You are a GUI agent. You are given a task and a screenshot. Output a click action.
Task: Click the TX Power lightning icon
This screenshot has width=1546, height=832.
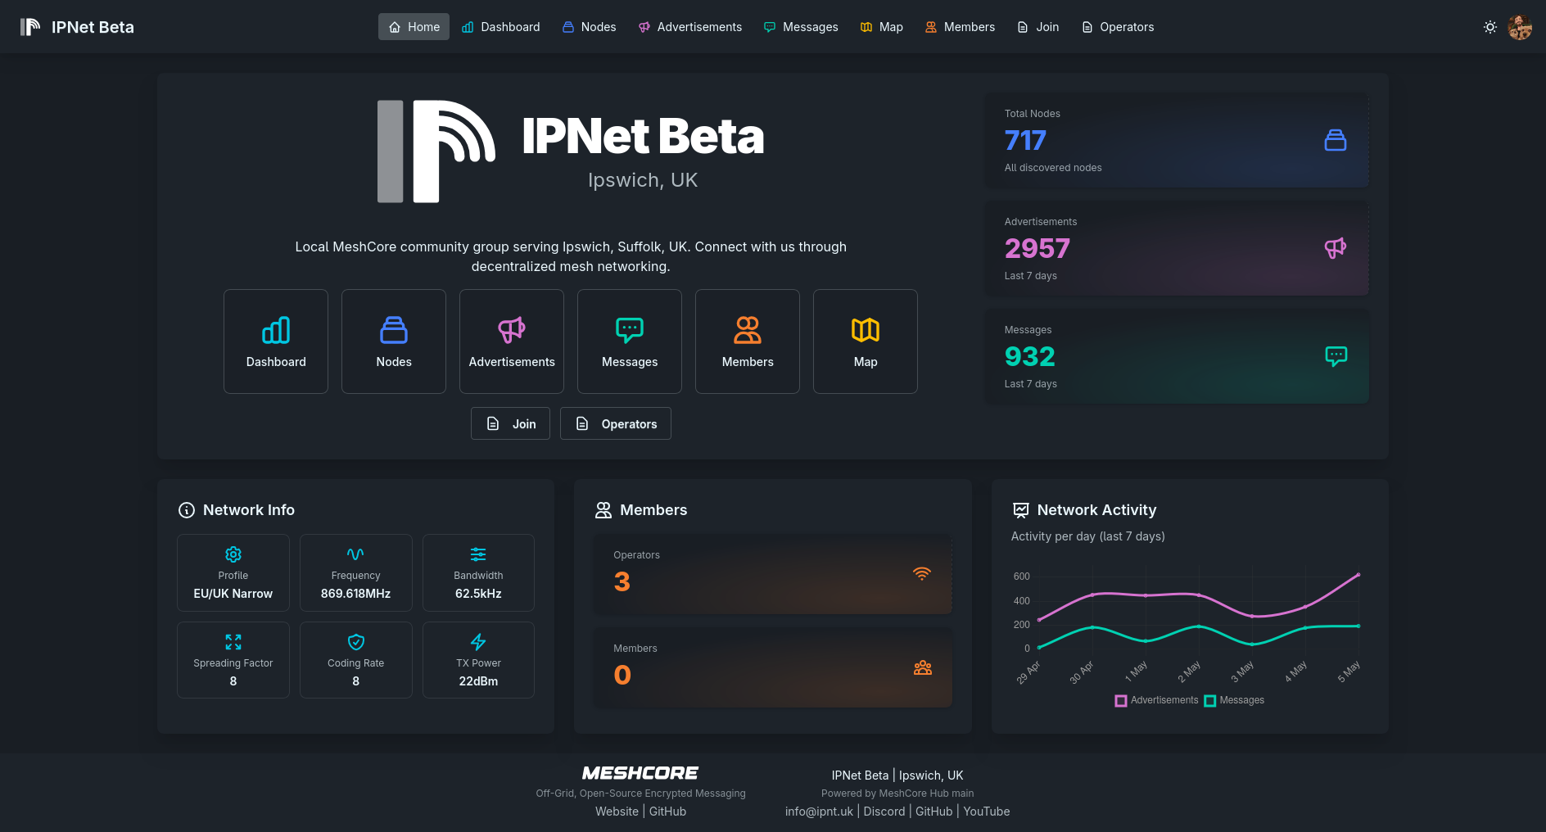tap(478, 642)
